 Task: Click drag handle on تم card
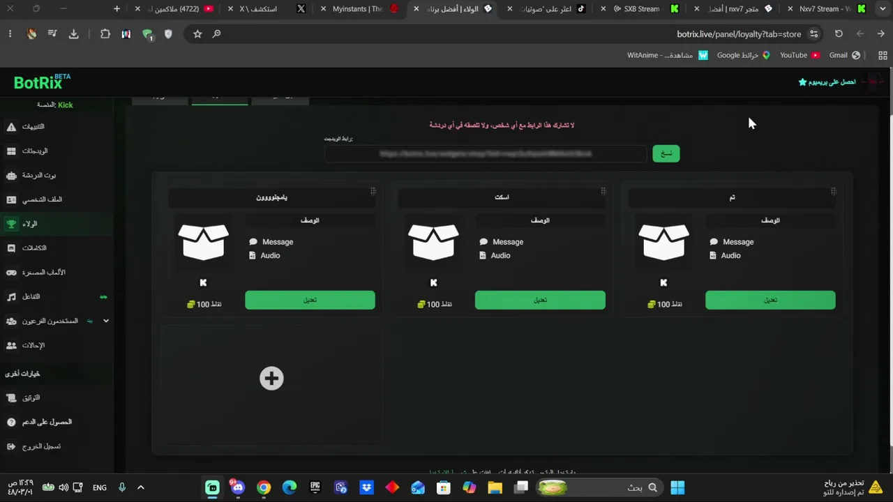tap(833, 191)
